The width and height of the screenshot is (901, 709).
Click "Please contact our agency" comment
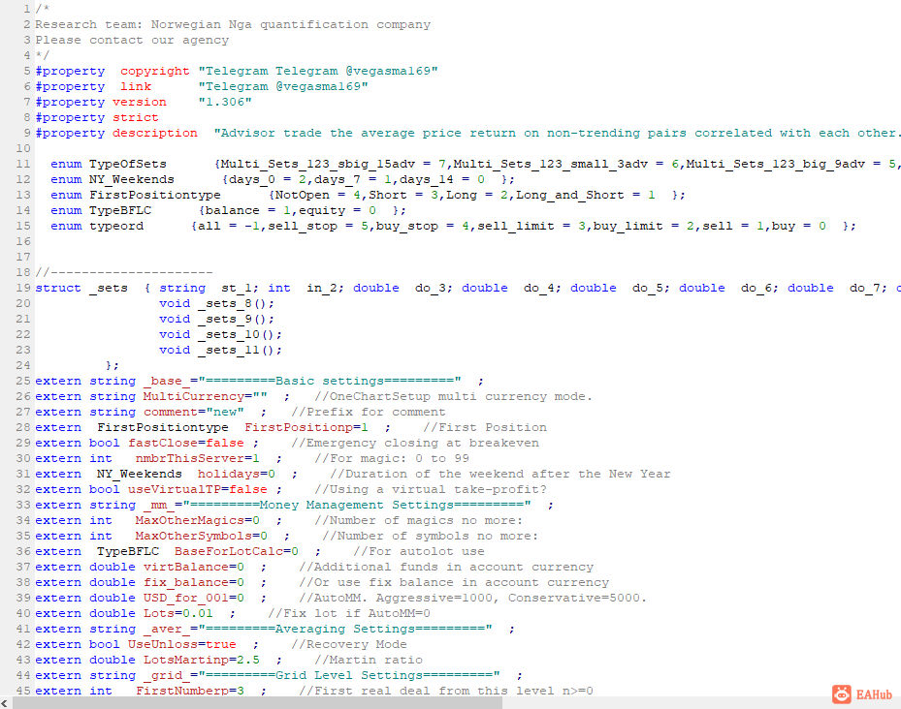(132, 40)
